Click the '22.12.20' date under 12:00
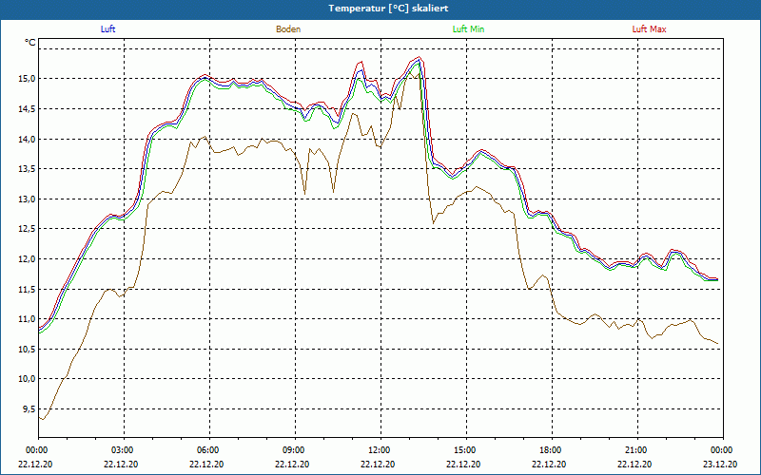Viewport: 761px width, 475px height. pos(378,464)
